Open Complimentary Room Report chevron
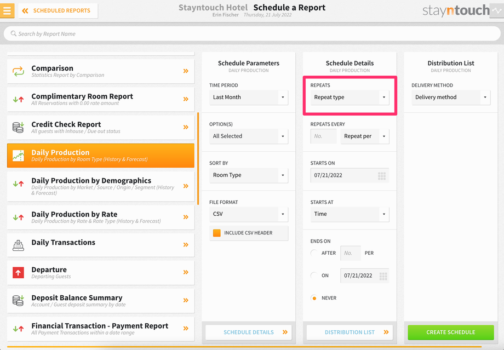 click(186, 99)
